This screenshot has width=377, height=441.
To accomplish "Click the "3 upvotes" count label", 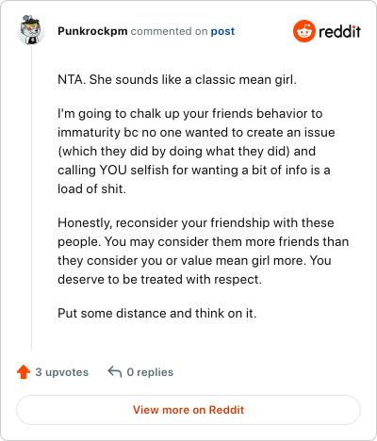I will (62, 372).
